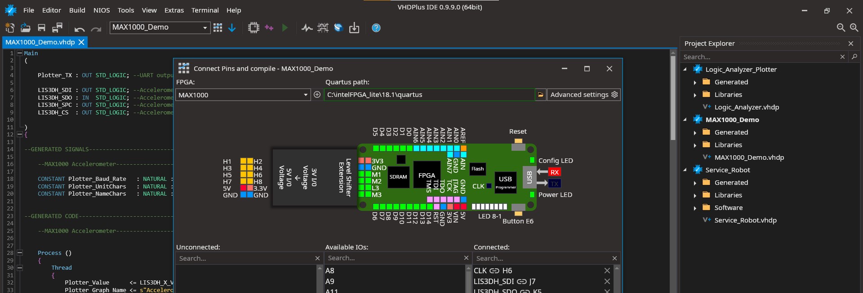863x293 pixels.
Task: Click the Save file icon
Action: (41, 28)
